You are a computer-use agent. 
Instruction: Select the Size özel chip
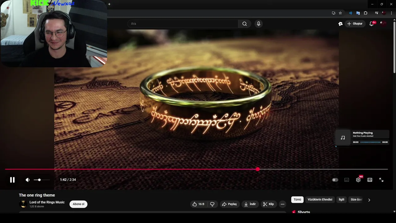356,199
